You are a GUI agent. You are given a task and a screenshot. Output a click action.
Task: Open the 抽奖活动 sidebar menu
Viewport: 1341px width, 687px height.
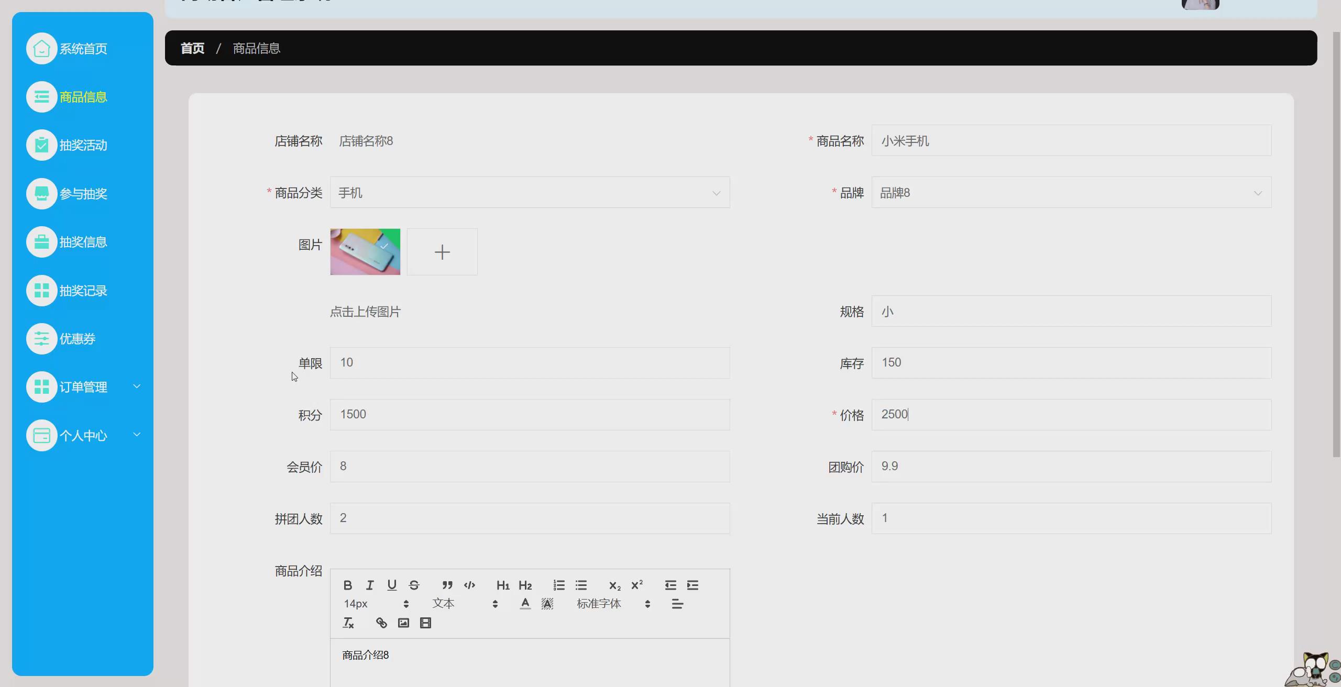pyautogui.click(x=83, y=145)
